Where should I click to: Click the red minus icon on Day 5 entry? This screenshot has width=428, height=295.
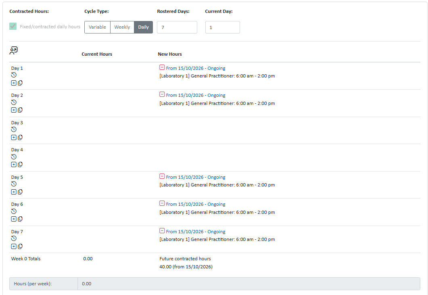(x=162, y=176)
